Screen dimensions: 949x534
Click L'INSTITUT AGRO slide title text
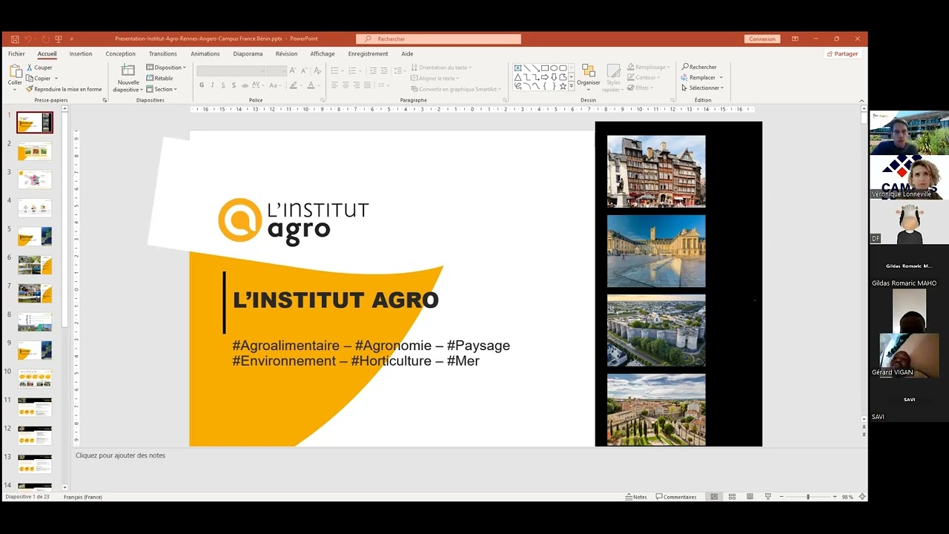(336, 300)
